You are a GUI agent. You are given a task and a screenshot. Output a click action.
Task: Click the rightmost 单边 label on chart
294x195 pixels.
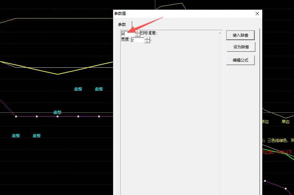pos(285,122)
